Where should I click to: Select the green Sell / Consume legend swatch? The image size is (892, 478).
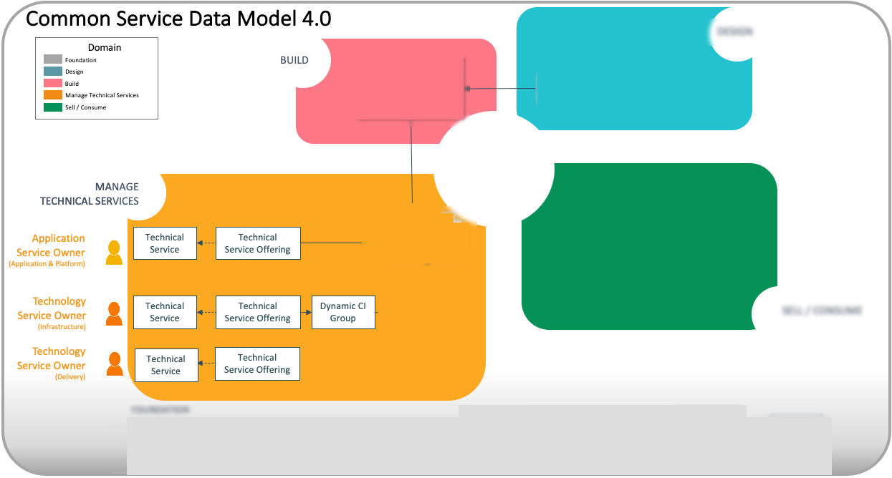tap(53, 107)
